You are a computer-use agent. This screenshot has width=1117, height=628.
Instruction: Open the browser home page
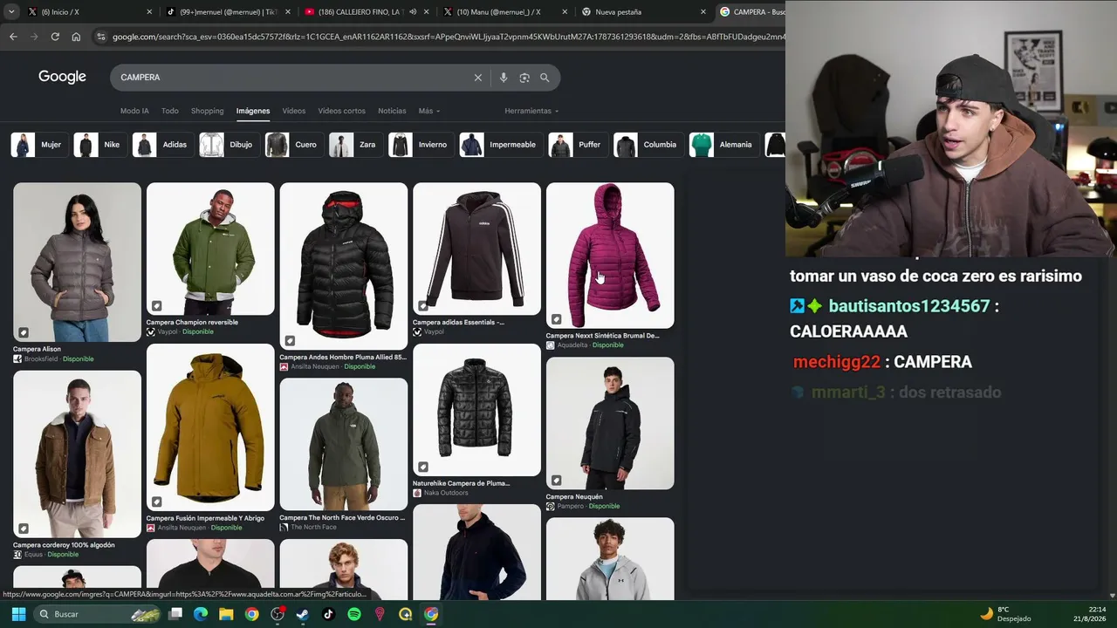76,37
